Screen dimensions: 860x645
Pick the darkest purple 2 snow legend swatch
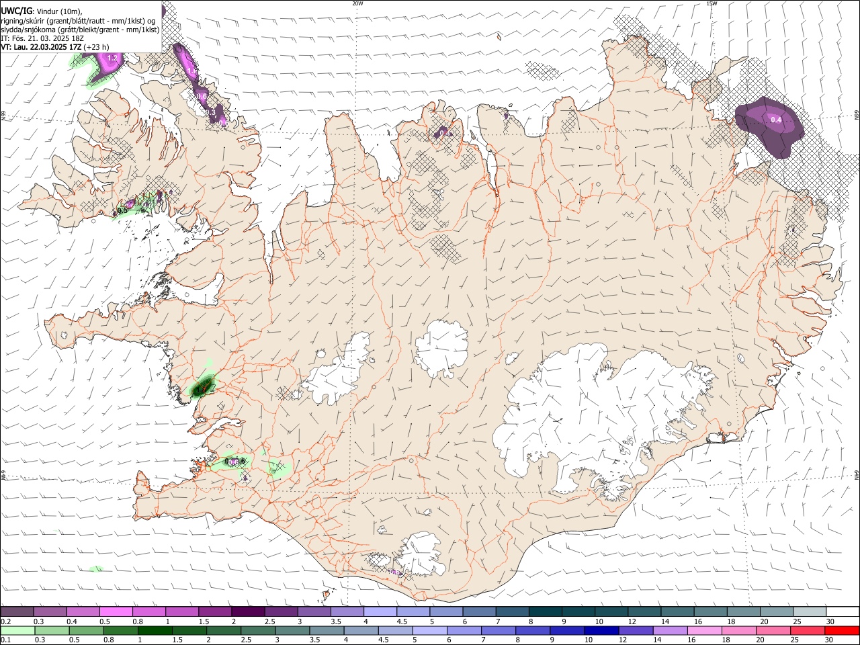[x=247, y=611]
